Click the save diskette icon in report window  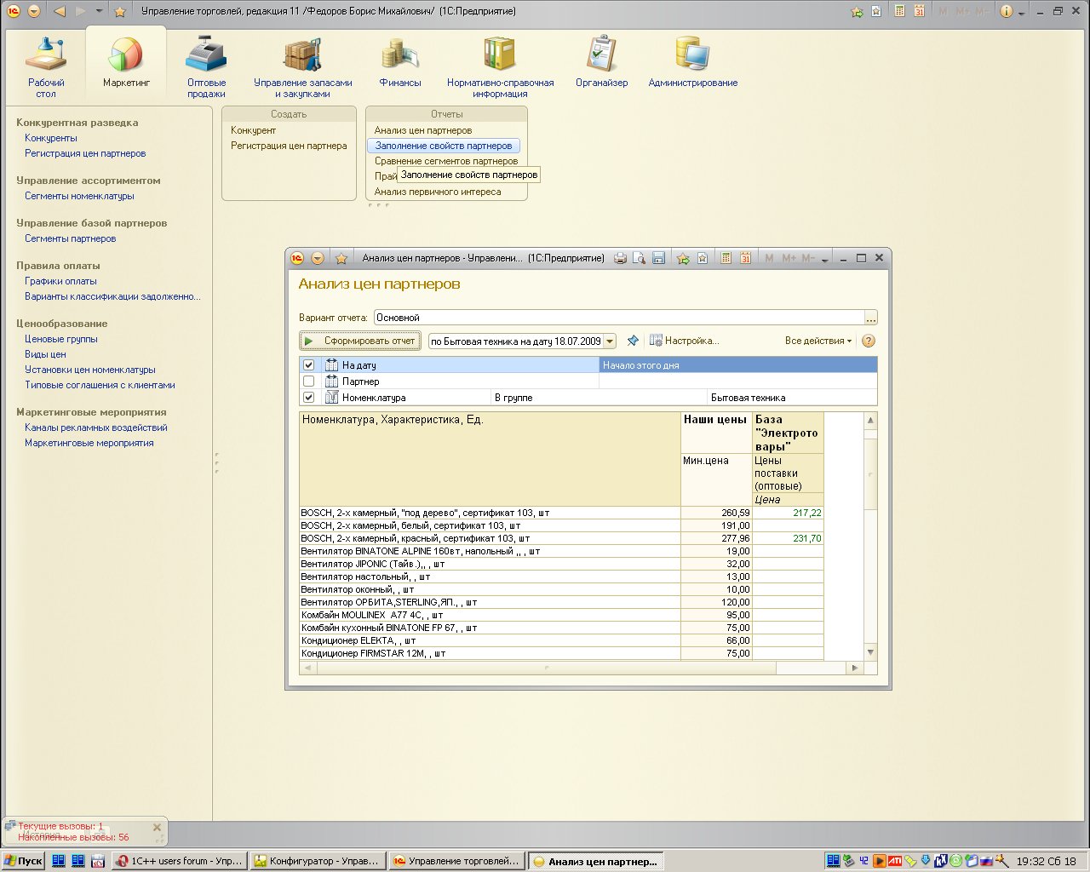pyautogui.click(x=658, y=259)
